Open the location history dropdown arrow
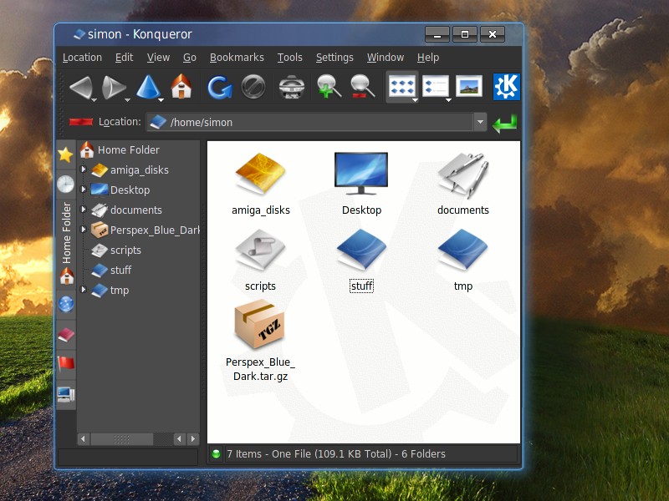The height and width of the screenshot is (501, 669). pos(480,122)
